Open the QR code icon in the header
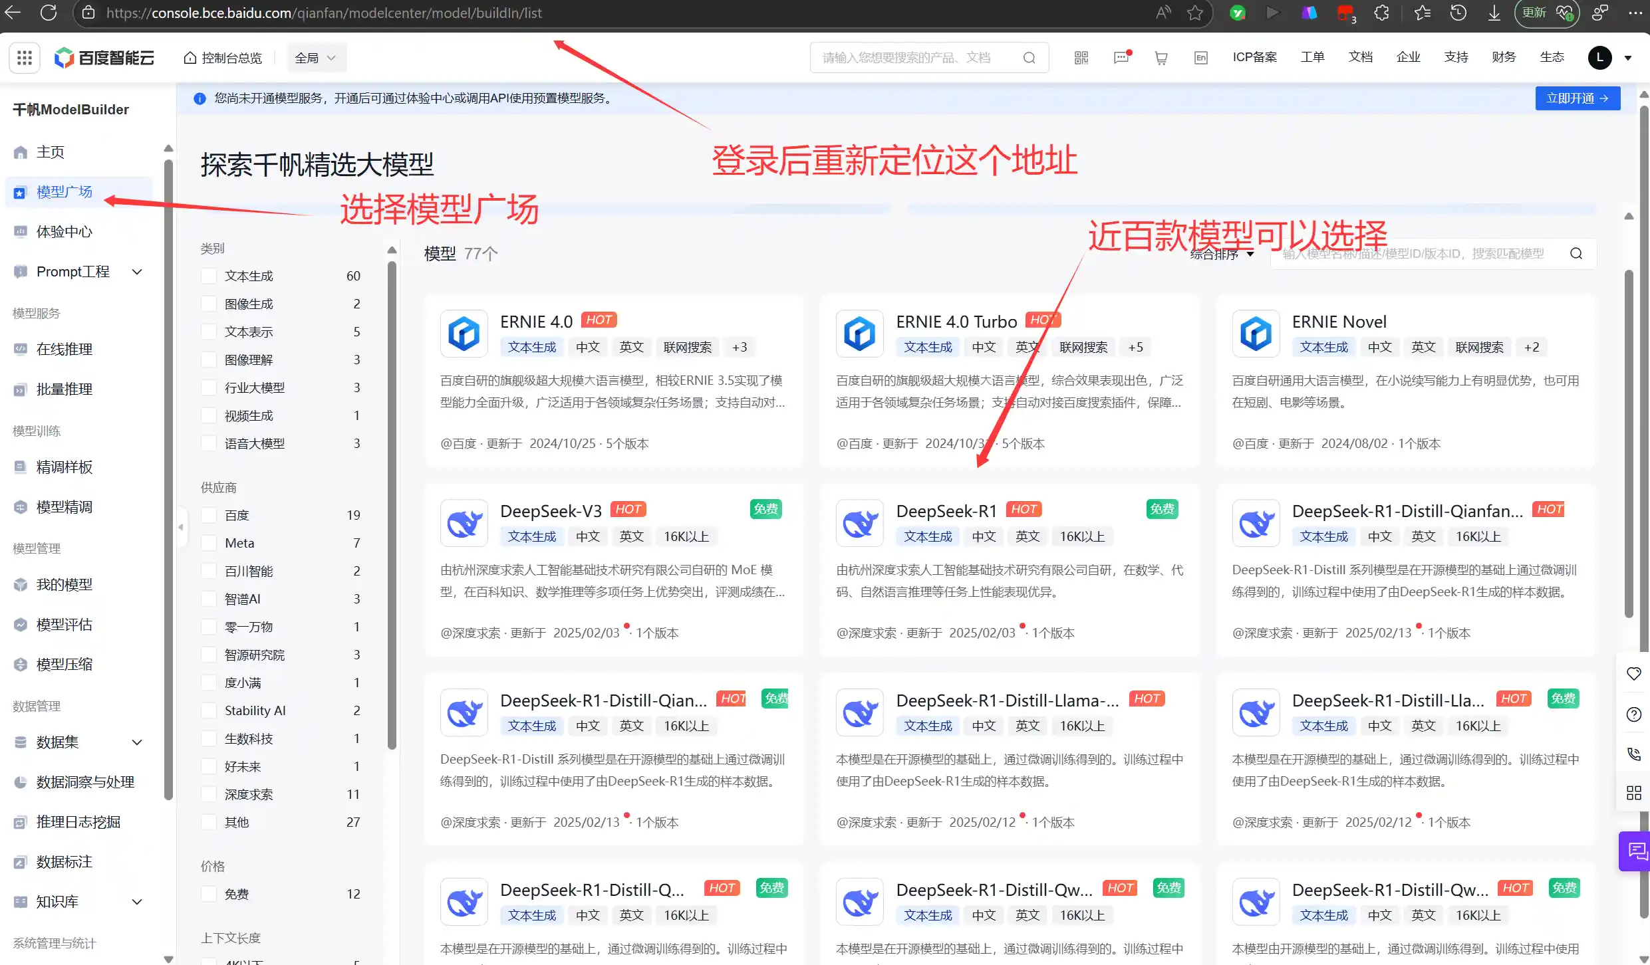The height and width of the screenshot is (965, 1650). [x=1081, y=58]
